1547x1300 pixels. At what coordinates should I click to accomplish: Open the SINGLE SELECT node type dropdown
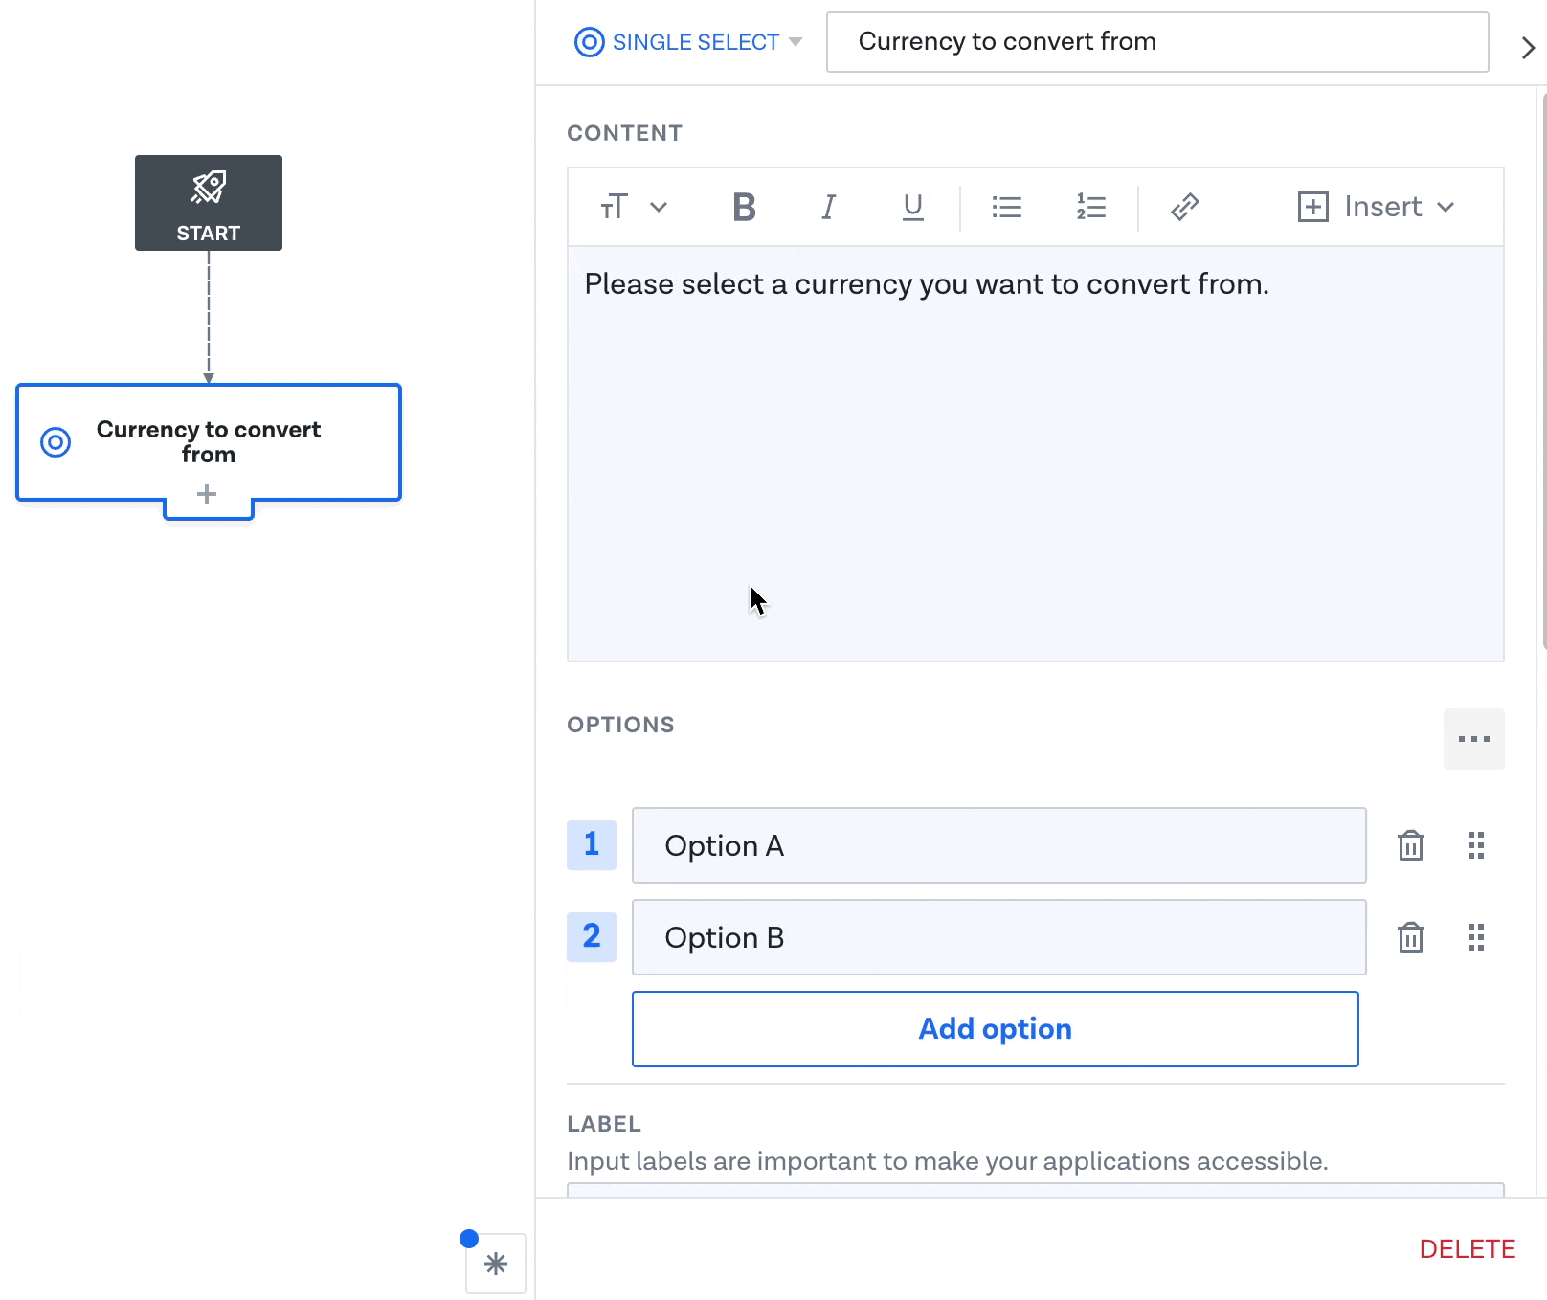tap(688, 42)
